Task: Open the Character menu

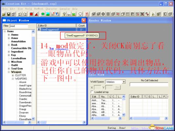Action: [x=51, y=9]
